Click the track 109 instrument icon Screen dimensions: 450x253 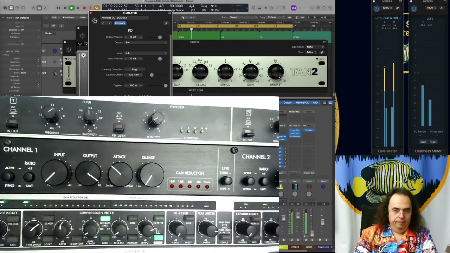click(x=54, y=73)
